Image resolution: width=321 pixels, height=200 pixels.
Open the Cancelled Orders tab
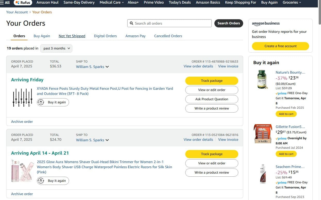point(168,36)
